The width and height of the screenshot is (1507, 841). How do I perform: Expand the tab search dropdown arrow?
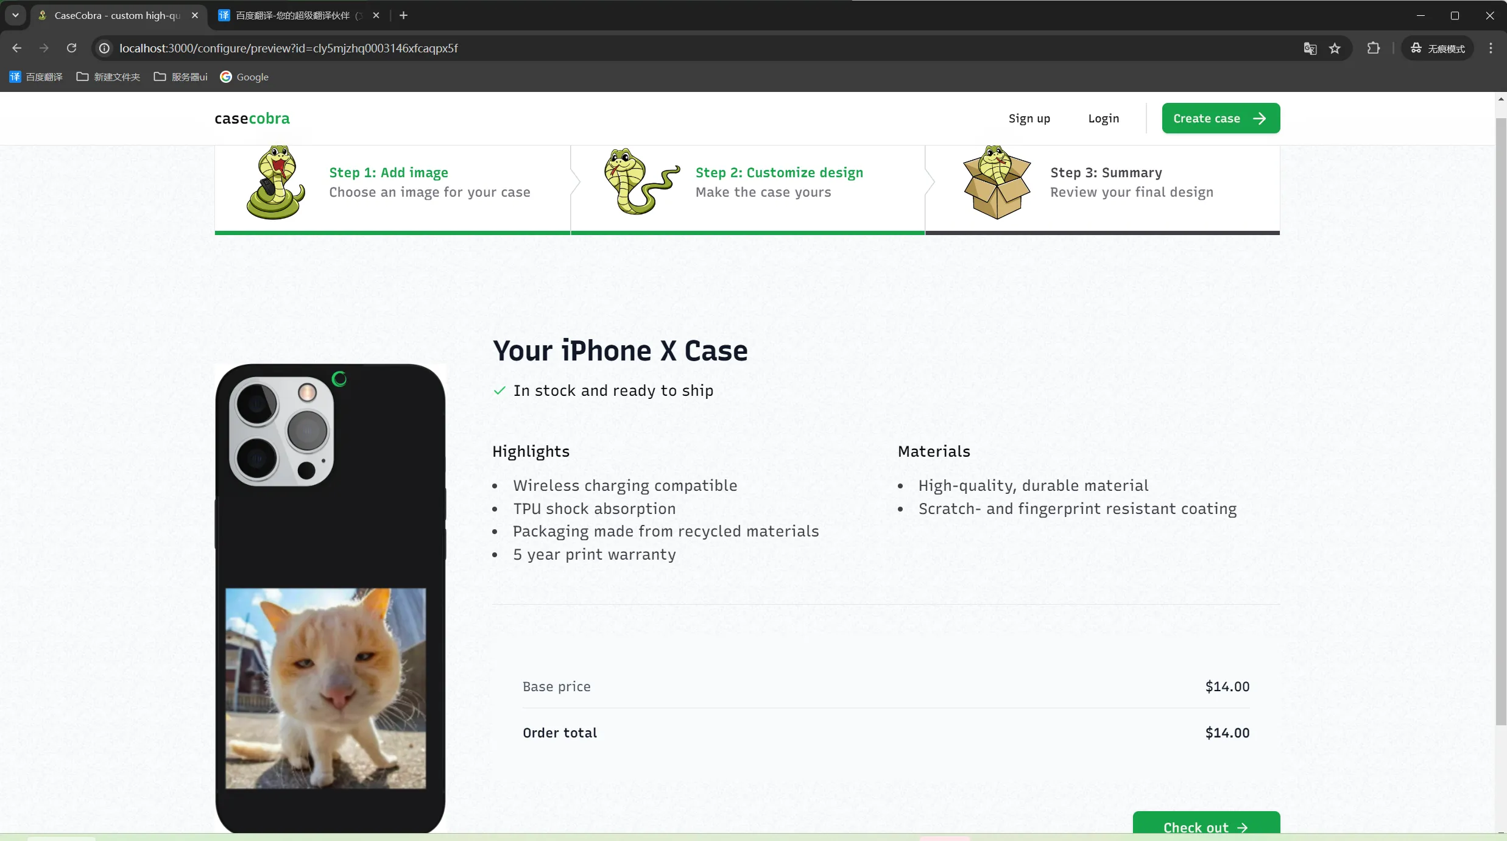(x=15, y=15)
